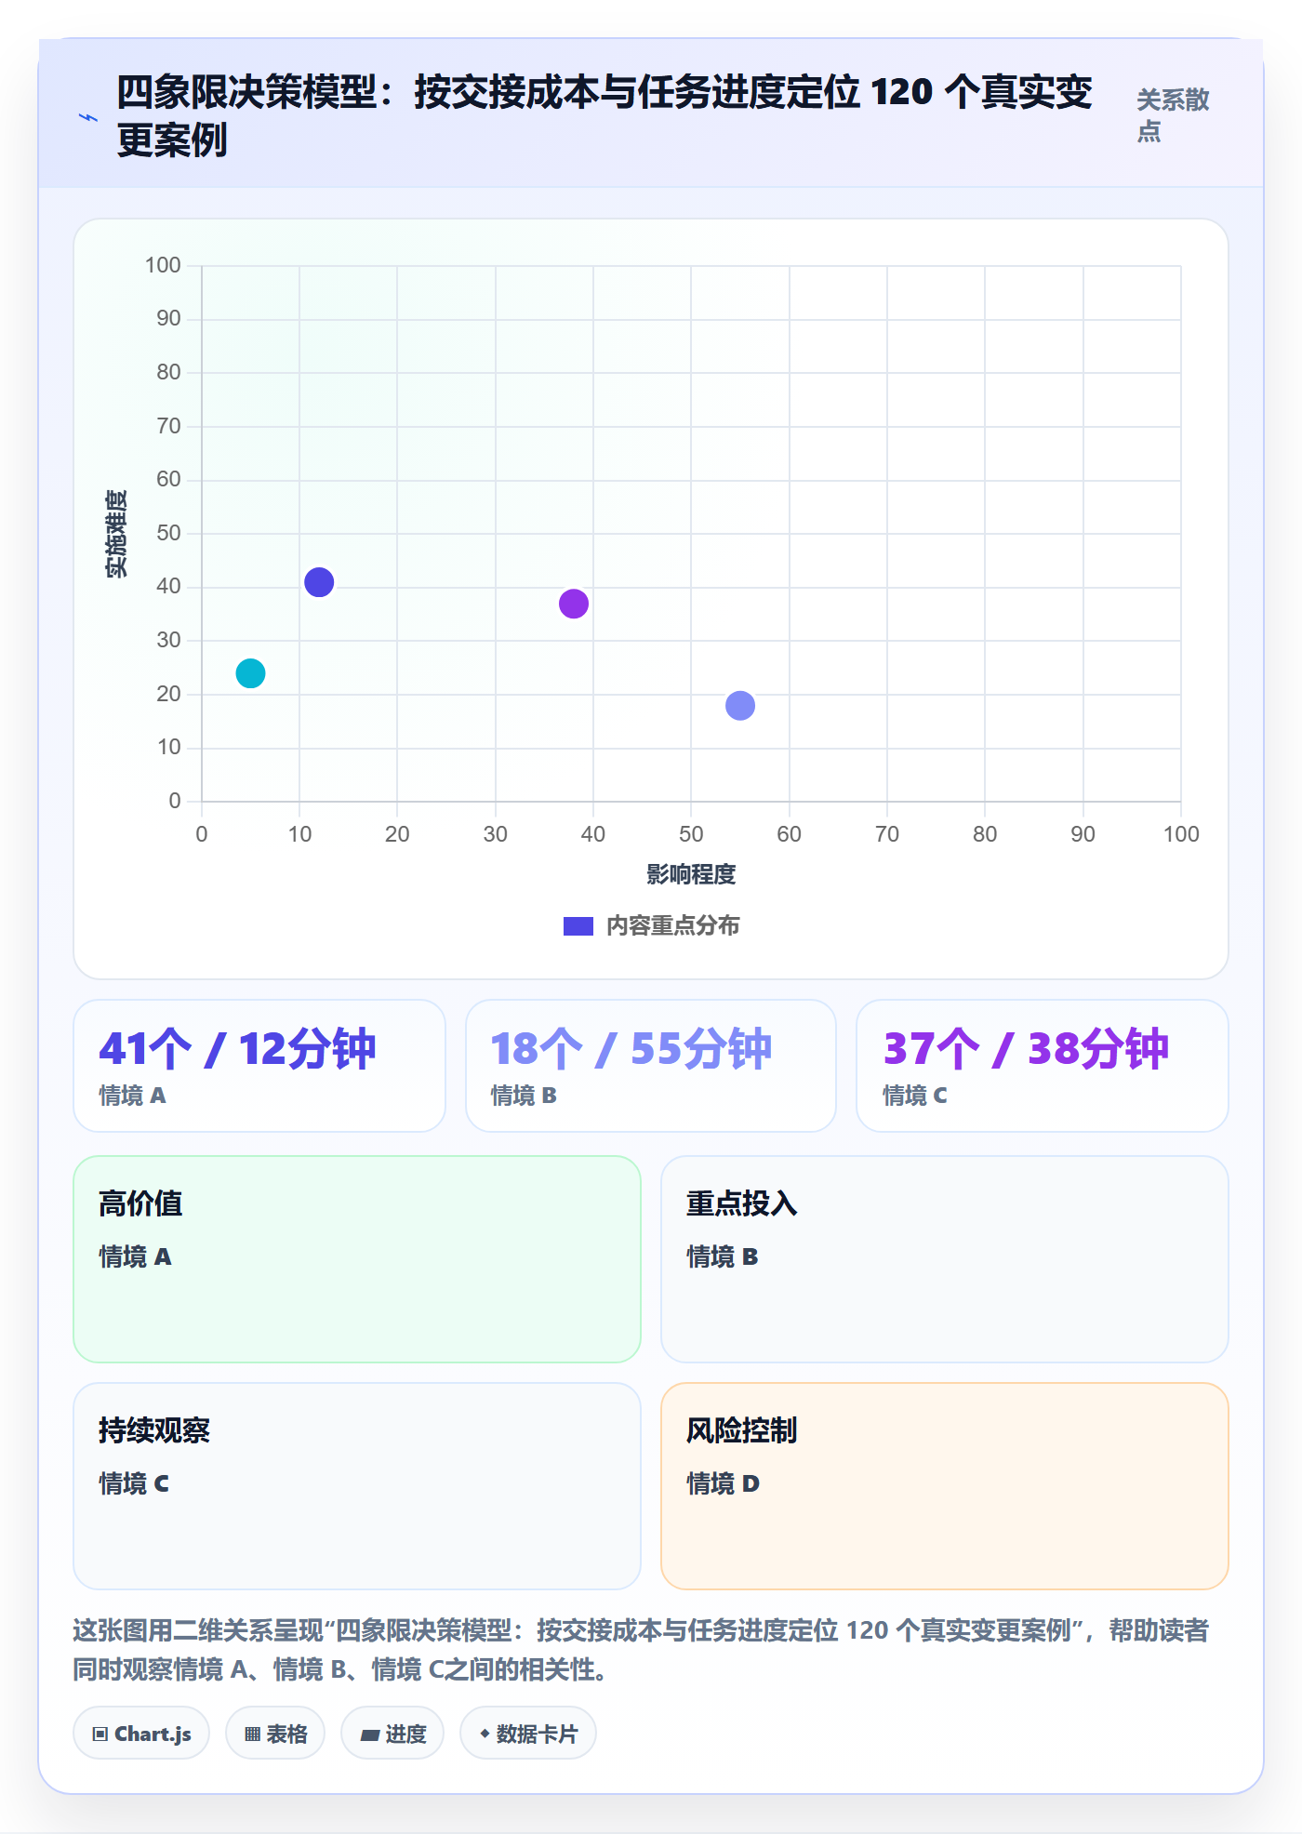Click the 实施难度 y-axis title

pos(116,534)
